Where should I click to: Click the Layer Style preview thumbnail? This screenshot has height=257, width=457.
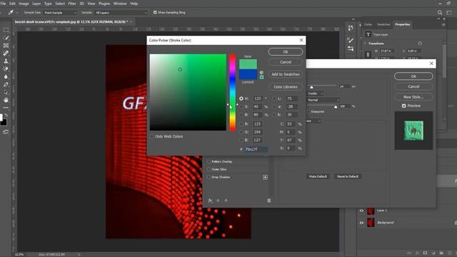click(x=413, y=131)
